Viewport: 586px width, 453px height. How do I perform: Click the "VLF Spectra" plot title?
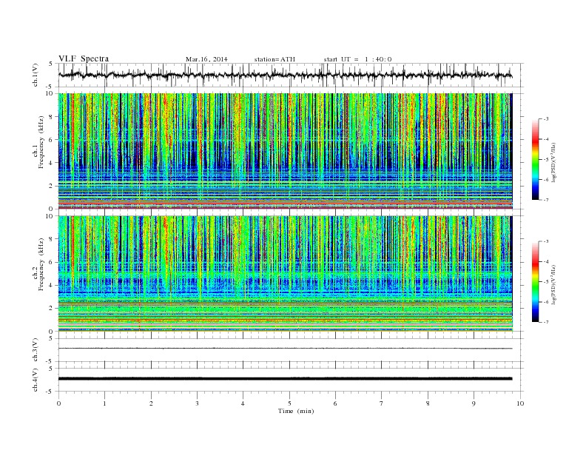(x=84, y=58)
